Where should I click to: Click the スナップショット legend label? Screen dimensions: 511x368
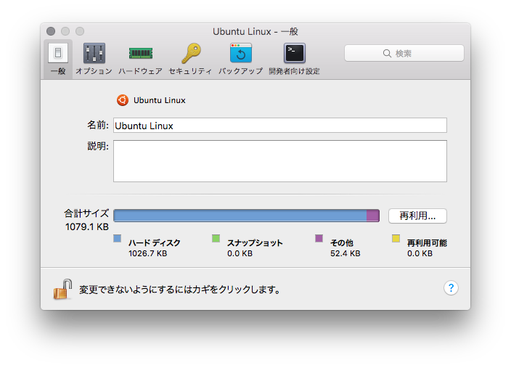click(x=255, y=243)
